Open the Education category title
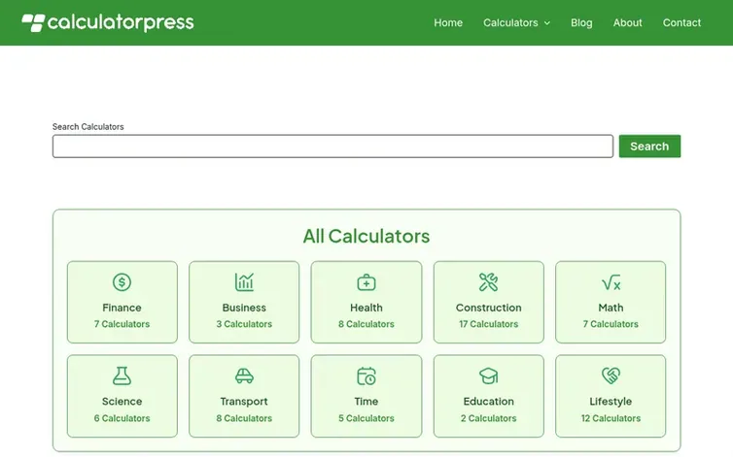Screen dimensions: 733x457 (489, 402)
